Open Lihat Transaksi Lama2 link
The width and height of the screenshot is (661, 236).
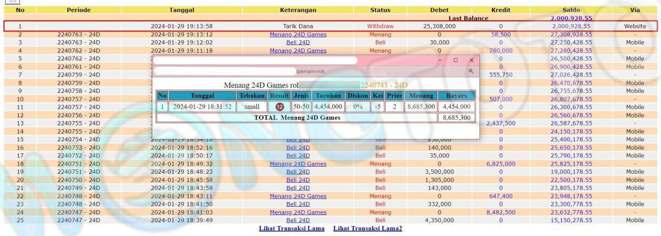[367, 228]
